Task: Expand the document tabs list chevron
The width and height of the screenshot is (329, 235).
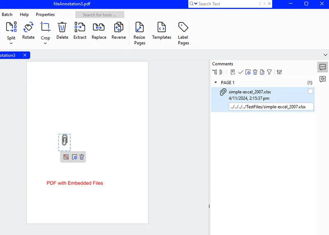Action: point(325,55)
